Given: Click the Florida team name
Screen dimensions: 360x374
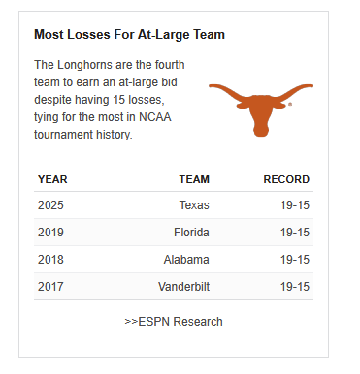Looking at the screenshot, I should 191,233.
